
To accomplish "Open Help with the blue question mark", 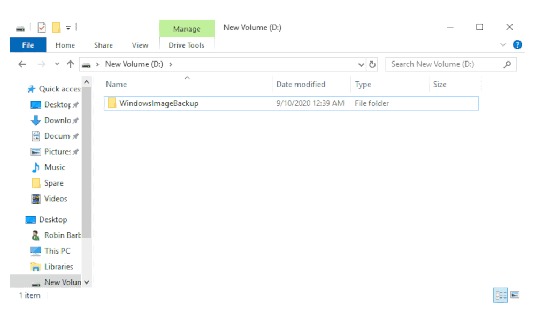I will 517,45.
